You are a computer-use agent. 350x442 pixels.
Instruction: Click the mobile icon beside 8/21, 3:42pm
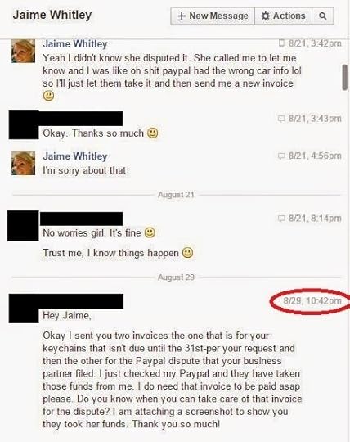281,43
